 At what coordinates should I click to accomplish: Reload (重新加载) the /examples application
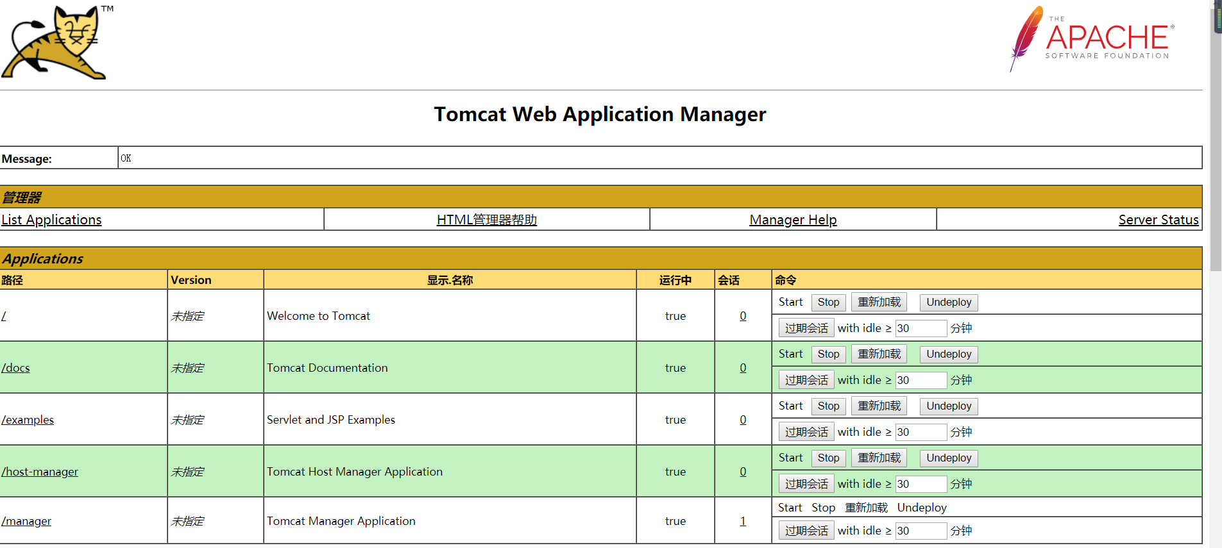pyautogui.click(x=879, y=406)
